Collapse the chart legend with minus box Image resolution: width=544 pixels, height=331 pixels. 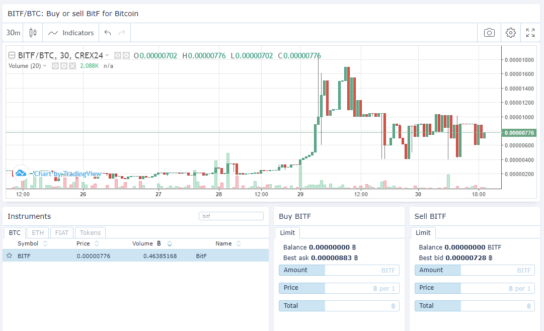(x=12, y=55)
